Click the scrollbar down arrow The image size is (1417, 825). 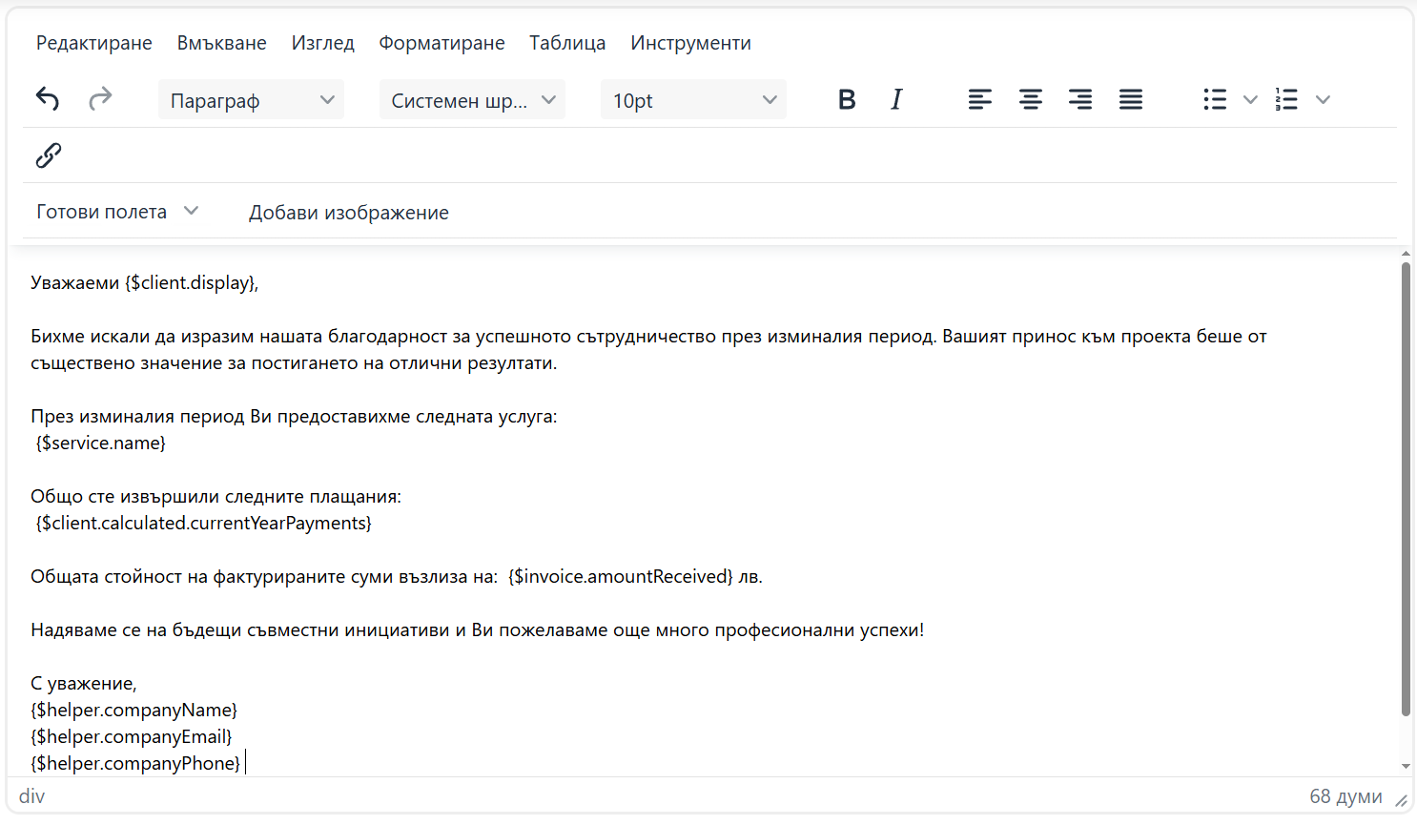point(1406,766)
